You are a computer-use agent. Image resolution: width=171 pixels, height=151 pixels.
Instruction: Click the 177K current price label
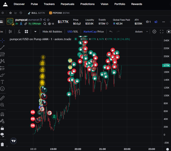[x=166, y=66]
